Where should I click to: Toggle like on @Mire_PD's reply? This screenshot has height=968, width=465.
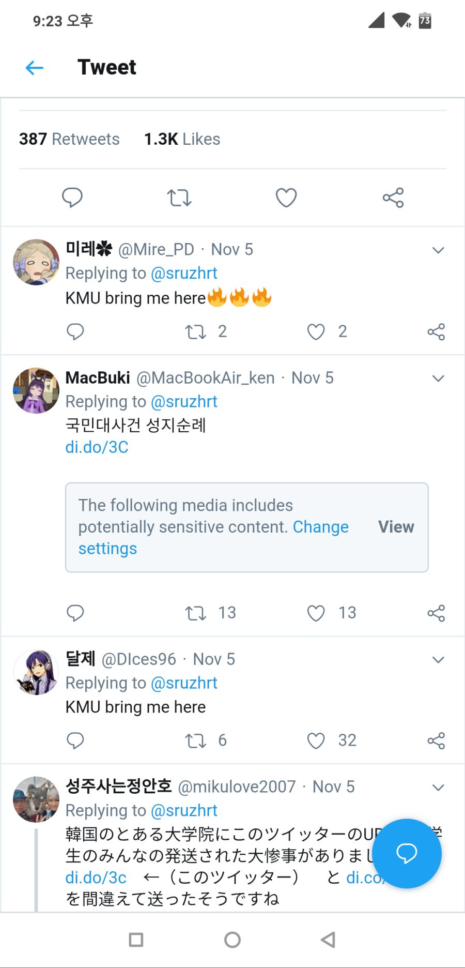(316, 331)
